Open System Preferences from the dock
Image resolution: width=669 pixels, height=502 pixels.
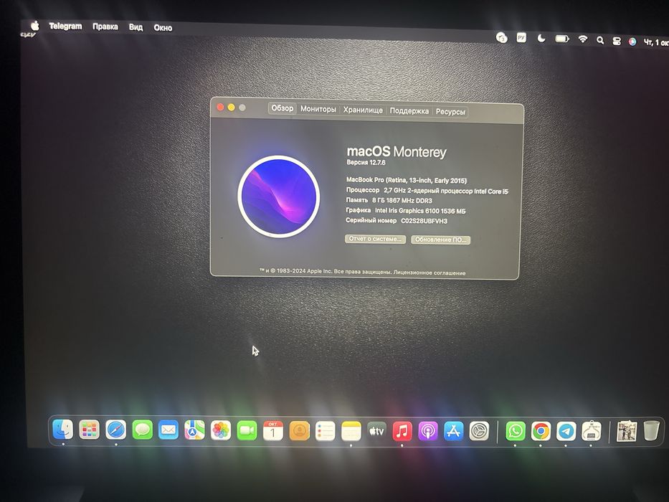click(x=479, y=432)
